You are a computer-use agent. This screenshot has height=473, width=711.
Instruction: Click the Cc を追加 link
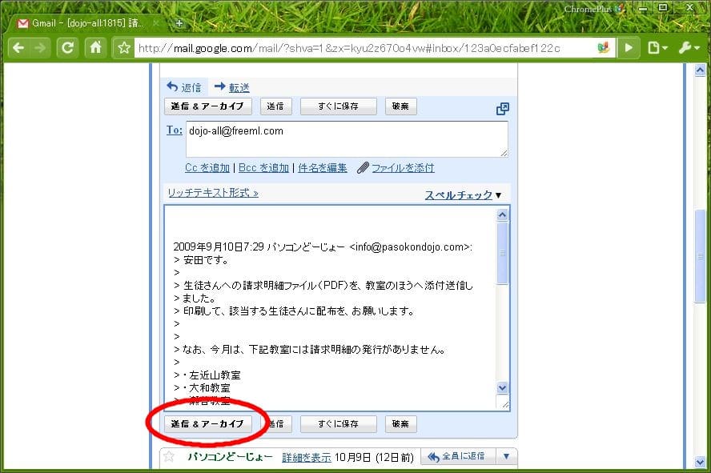tap(207, 168)
